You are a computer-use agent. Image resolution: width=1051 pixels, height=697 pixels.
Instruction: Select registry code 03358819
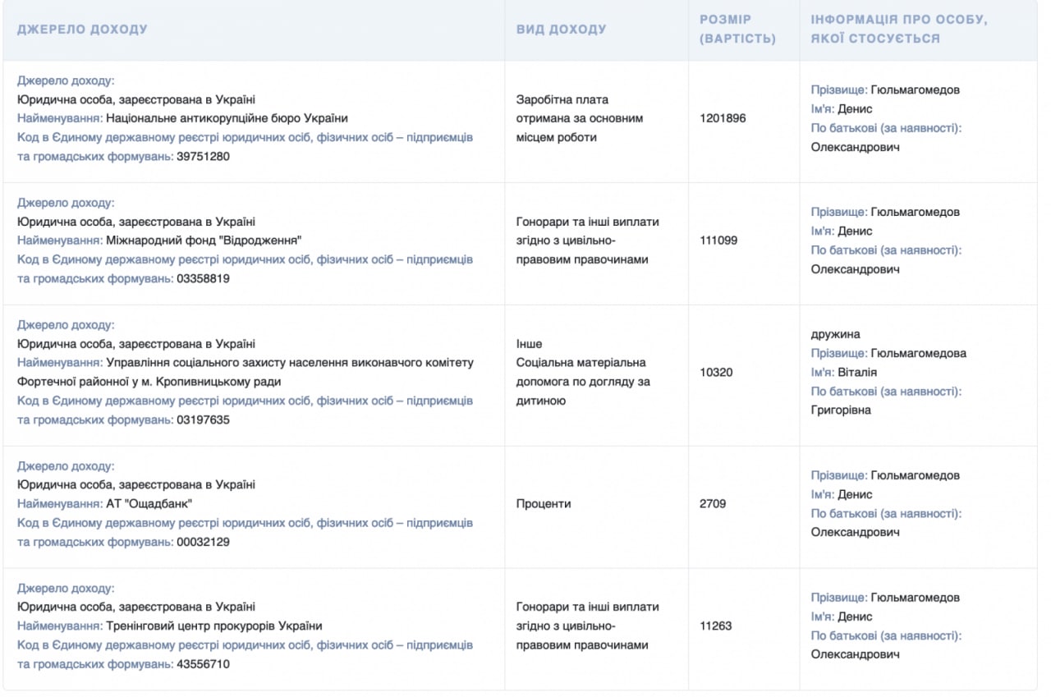click(x=203, y=278)
